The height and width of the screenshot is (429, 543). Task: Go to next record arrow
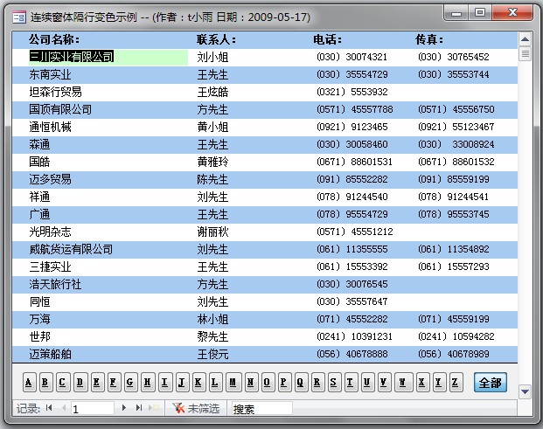tap(123, 408)
